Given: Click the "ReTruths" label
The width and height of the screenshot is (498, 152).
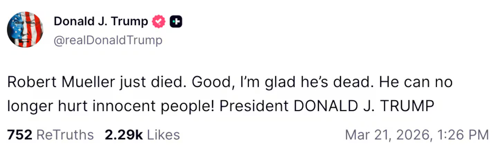Looking at the screenshot, I should tap(65, 135).
